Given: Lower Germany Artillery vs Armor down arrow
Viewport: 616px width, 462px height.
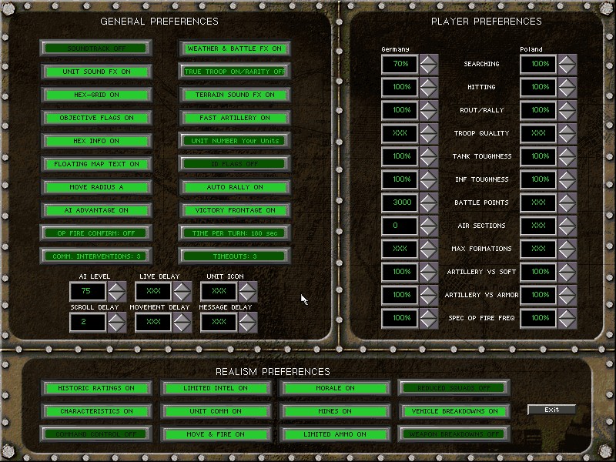Looking at the screenshot, I should tap(429, 300).
